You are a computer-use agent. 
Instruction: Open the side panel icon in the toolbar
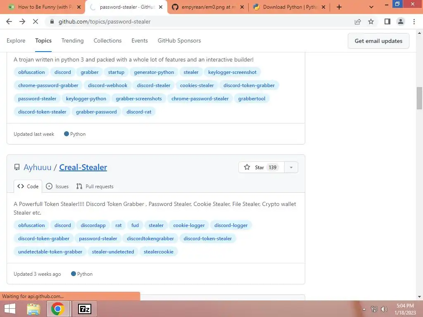387,21
